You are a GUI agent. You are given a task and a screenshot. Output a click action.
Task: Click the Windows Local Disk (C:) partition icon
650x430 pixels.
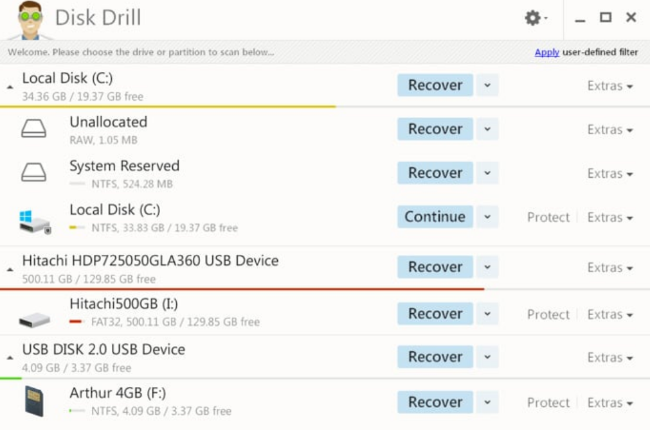[x=35, y=220]
